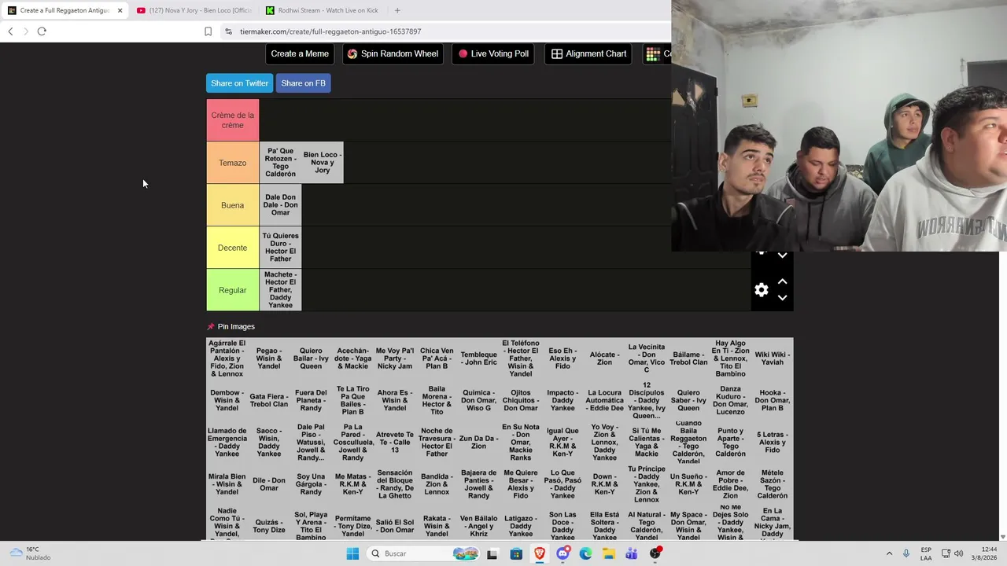Select Tú Quieres Duro - Hector El Father tile

pyautogui.click(x=280, y=248)
